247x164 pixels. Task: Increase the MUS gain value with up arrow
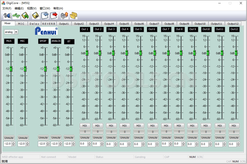(x=14, y=143)
